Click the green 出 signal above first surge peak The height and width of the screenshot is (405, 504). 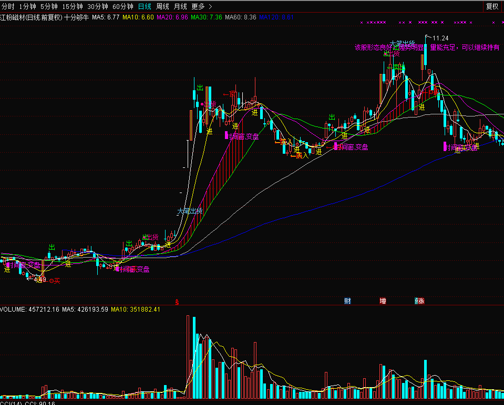200,88
